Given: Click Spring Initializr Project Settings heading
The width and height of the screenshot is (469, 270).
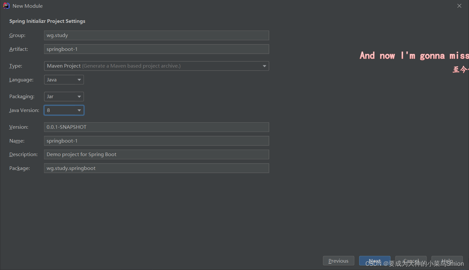Looking at the screenshot, I should pos(47,21).
